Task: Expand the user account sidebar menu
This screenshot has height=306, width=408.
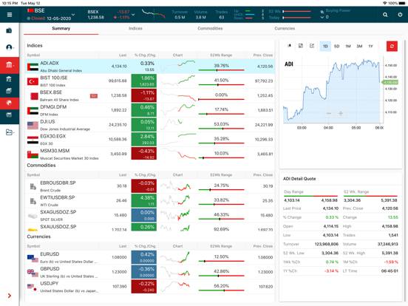Action: [x=10, y=47]
